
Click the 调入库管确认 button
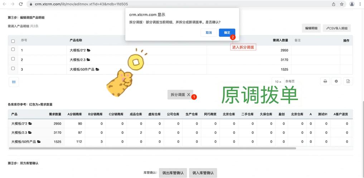[x=203, y=173]
